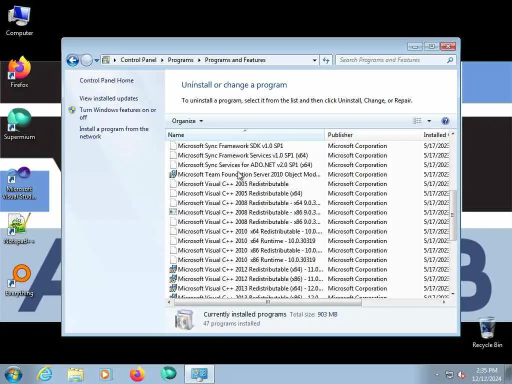Click the vertical scrollbar thumb
Screen dimensions: 512x384
pyautogui.click(x=452, y=215)
